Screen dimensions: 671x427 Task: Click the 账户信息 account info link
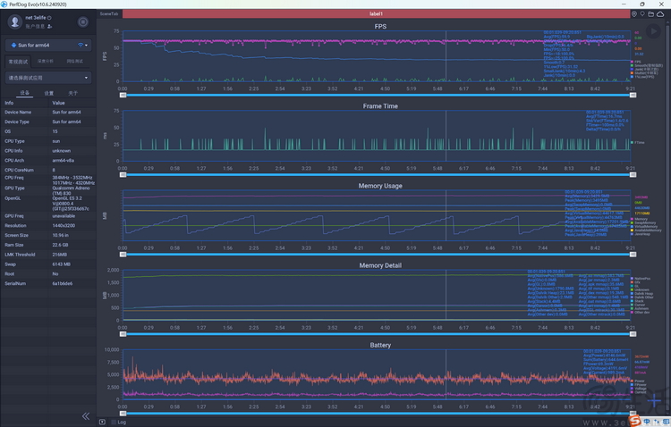(x=35, y=27)
